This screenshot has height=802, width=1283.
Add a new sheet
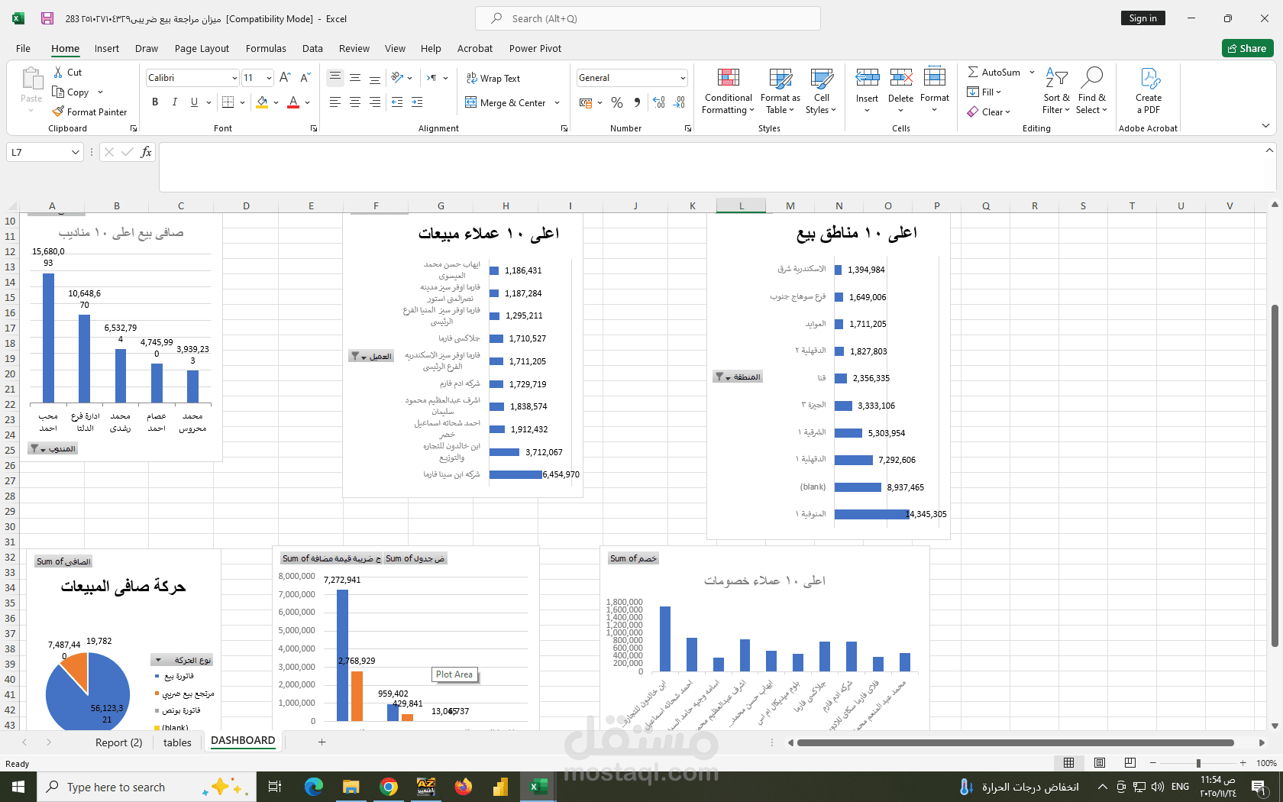coord(322,742)
